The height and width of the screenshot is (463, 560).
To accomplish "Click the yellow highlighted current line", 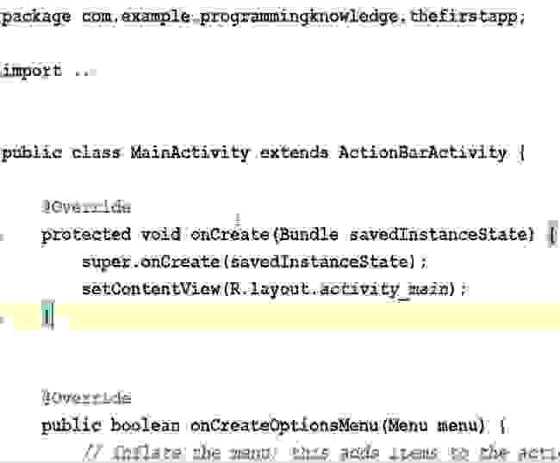I will (280, 317).
